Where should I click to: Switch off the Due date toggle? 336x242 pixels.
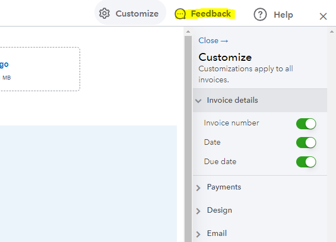coord(306,162)
